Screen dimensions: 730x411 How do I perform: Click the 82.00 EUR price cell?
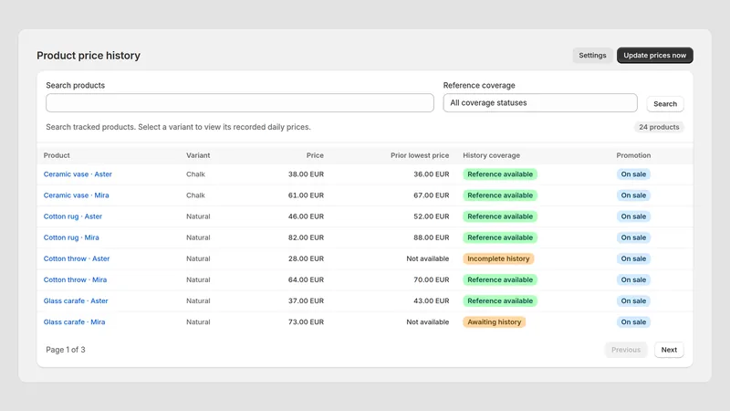click(x=306, y=237)
